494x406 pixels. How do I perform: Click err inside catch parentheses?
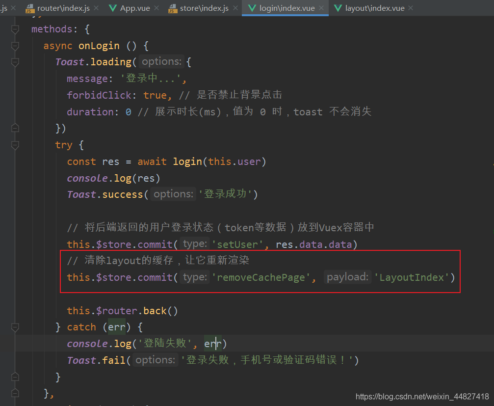click(117, 327)
